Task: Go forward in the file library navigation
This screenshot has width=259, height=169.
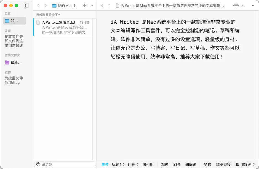Action: [x=46, y=6]
